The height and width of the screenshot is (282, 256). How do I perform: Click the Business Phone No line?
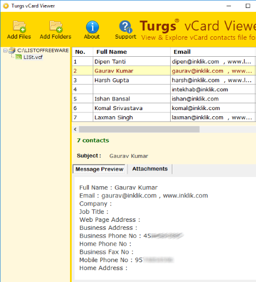(x=131, y=236)
